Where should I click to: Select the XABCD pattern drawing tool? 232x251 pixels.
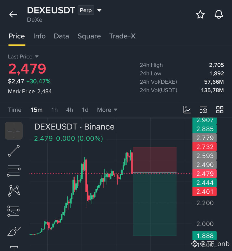[14, 191]
